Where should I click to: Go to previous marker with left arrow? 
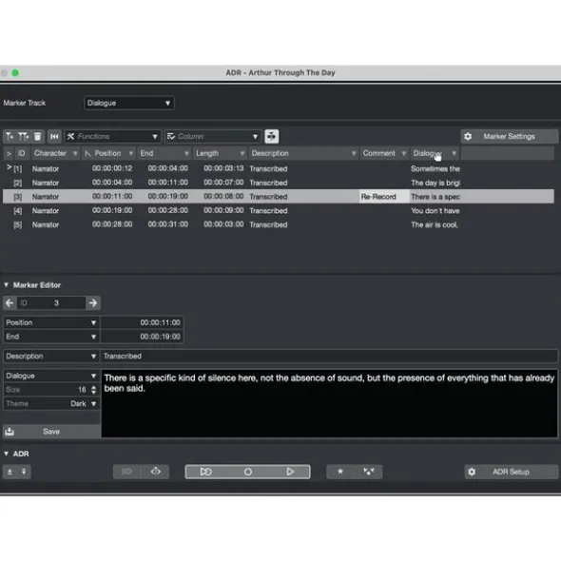(x=10, y=302)
